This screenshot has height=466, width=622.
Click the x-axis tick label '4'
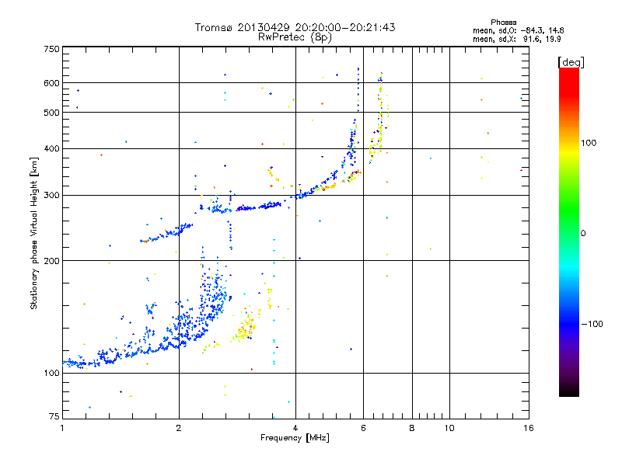coord(295,428)
